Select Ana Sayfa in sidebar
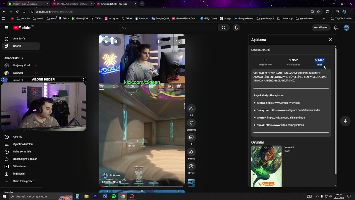The width and height of the screenshot is (355, 200). (x=21, y=39)
